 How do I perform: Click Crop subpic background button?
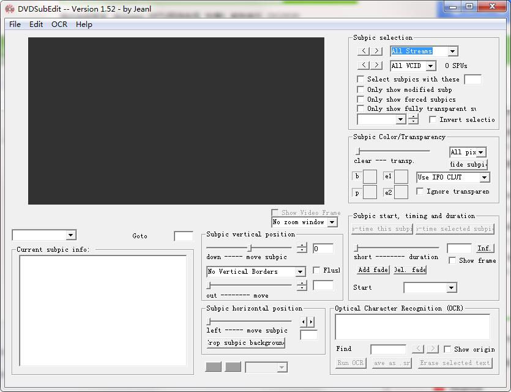pyautogui.click(x=246, y=343)
